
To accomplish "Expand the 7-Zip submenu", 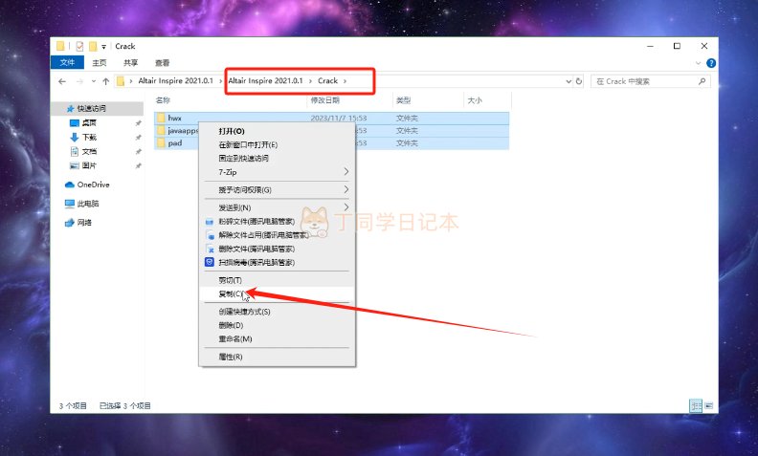I will click(277, 172).
